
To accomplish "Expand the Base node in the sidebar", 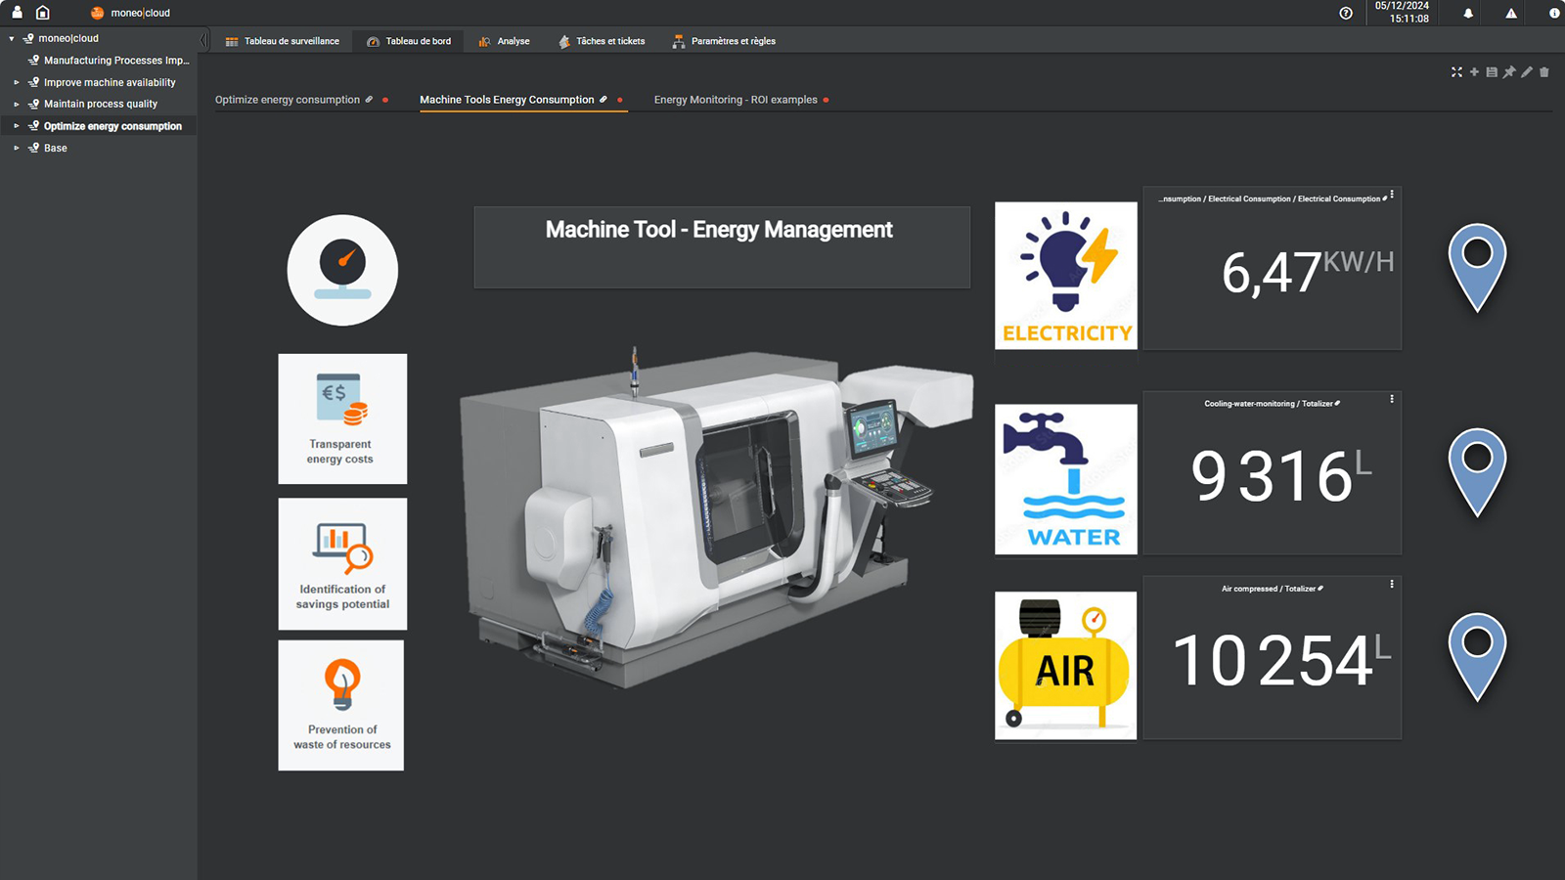I will 15,148.
